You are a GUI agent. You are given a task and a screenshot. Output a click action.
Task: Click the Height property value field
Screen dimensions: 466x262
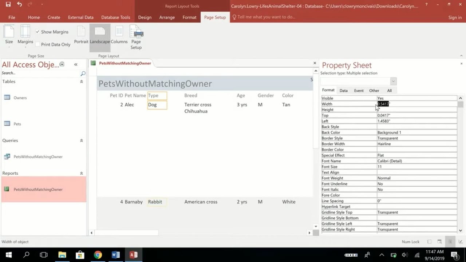point(417,110)
